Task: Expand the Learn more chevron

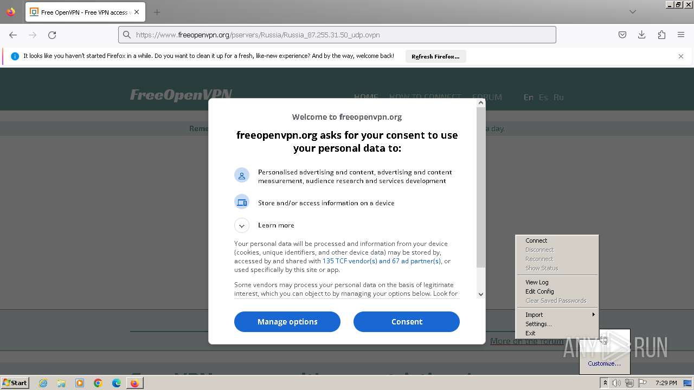Action: coord(242,225)
